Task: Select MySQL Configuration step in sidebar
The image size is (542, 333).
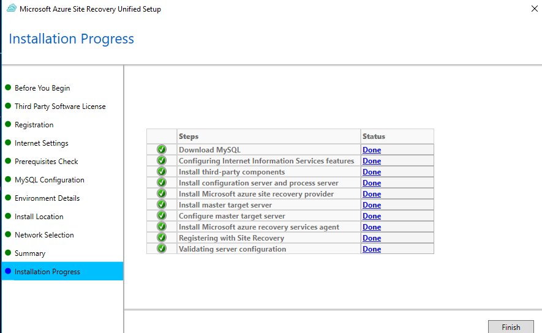Action: point(50,179)
